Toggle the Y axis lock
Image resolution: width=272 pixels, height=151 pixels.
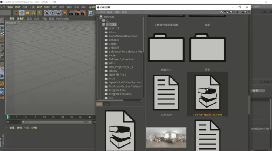coord(53,13)
